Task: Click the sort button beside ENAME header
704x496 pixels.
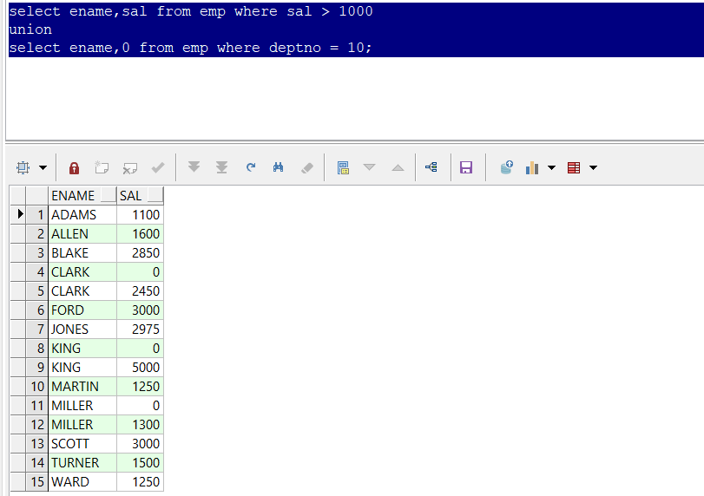Action: click(x=109, y=195)
